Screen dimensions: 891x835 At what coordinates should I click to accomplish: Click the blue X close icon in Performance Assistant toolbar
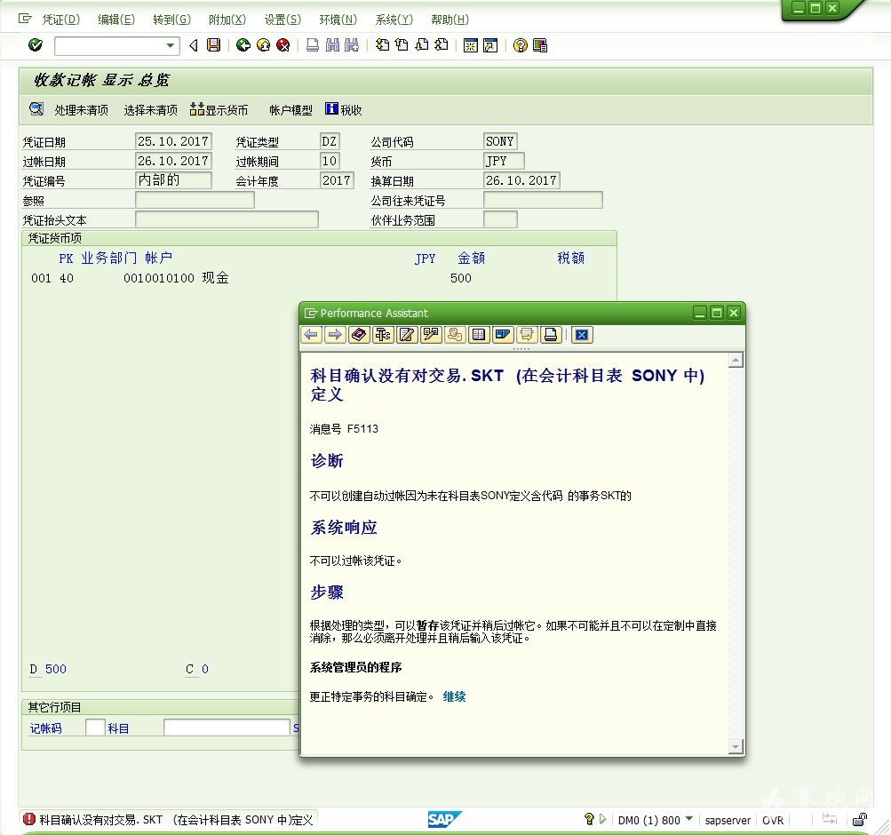[x=582, y=335]
